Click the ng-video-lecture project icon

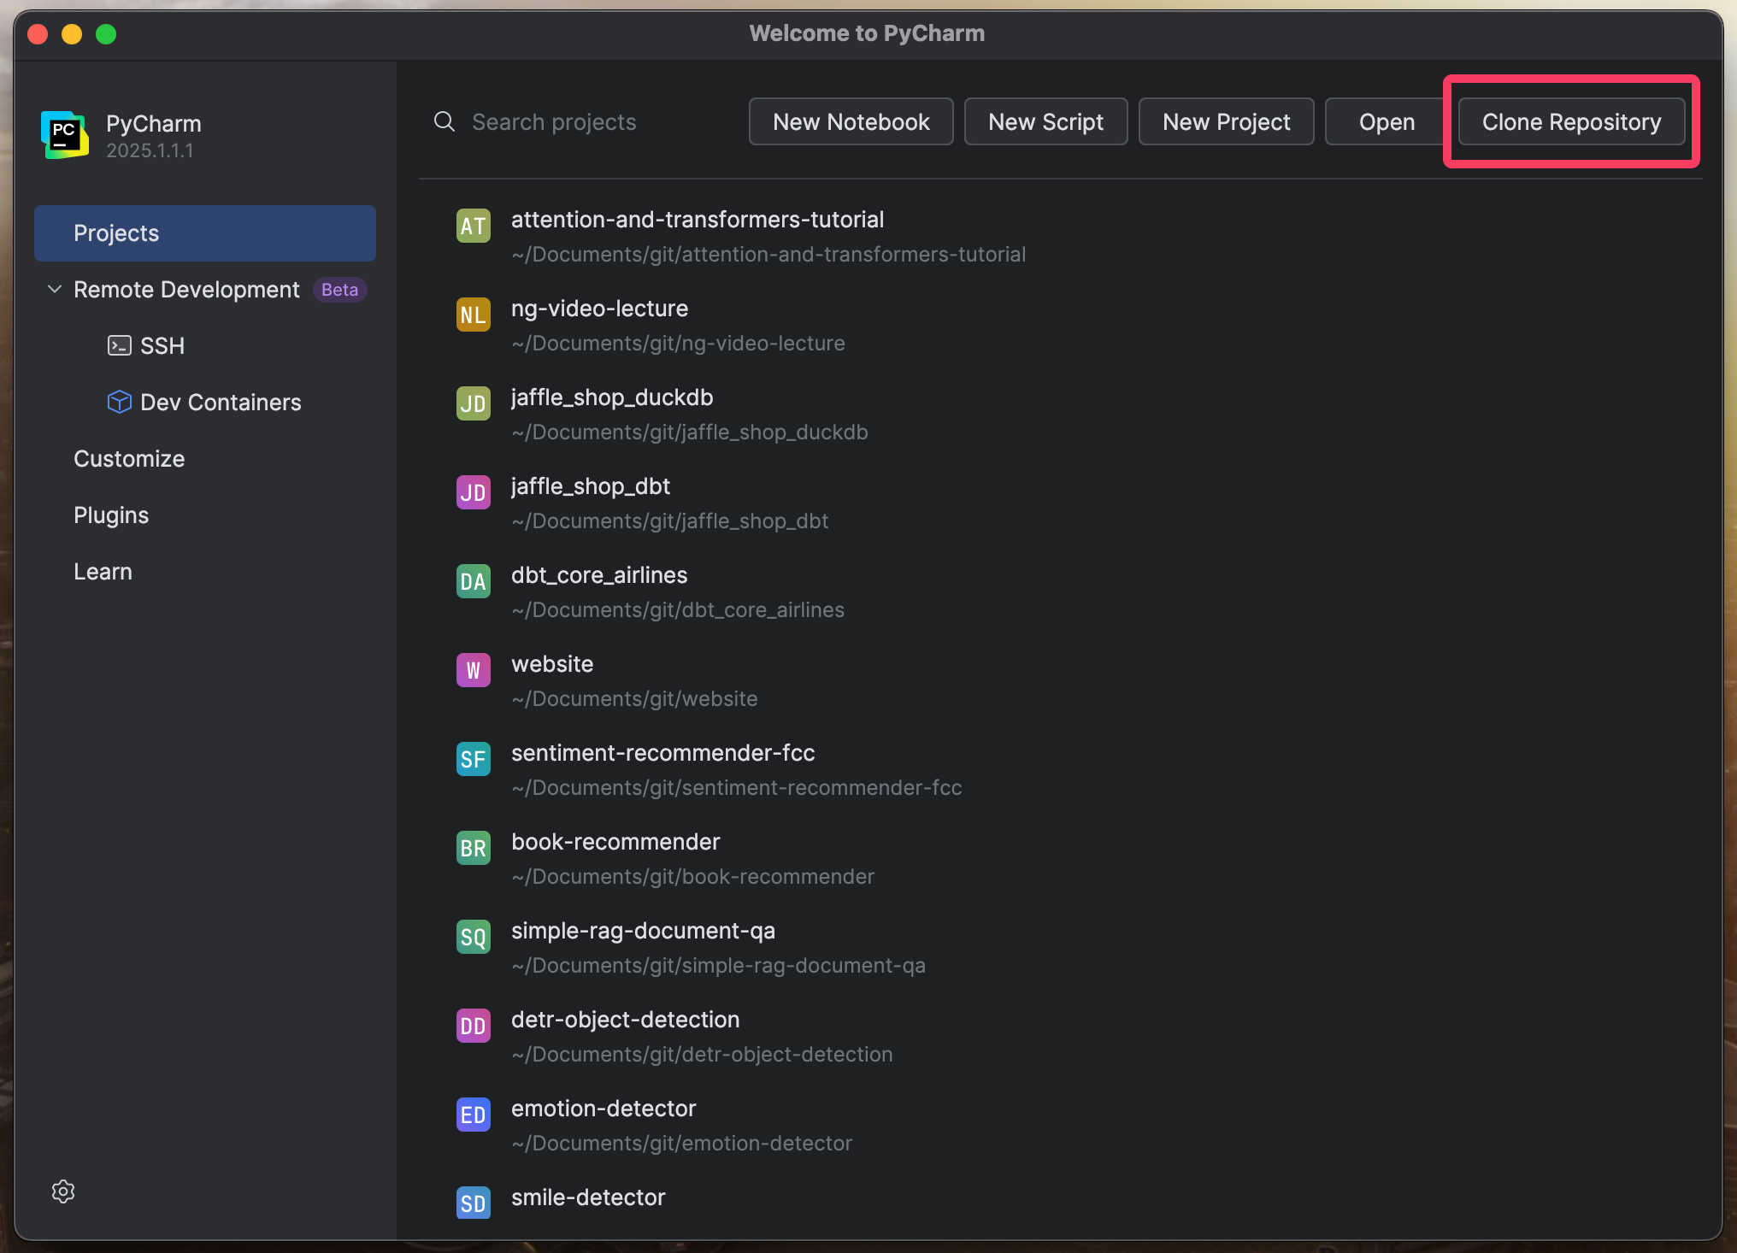pyautogui.click(x=473, y=315)
